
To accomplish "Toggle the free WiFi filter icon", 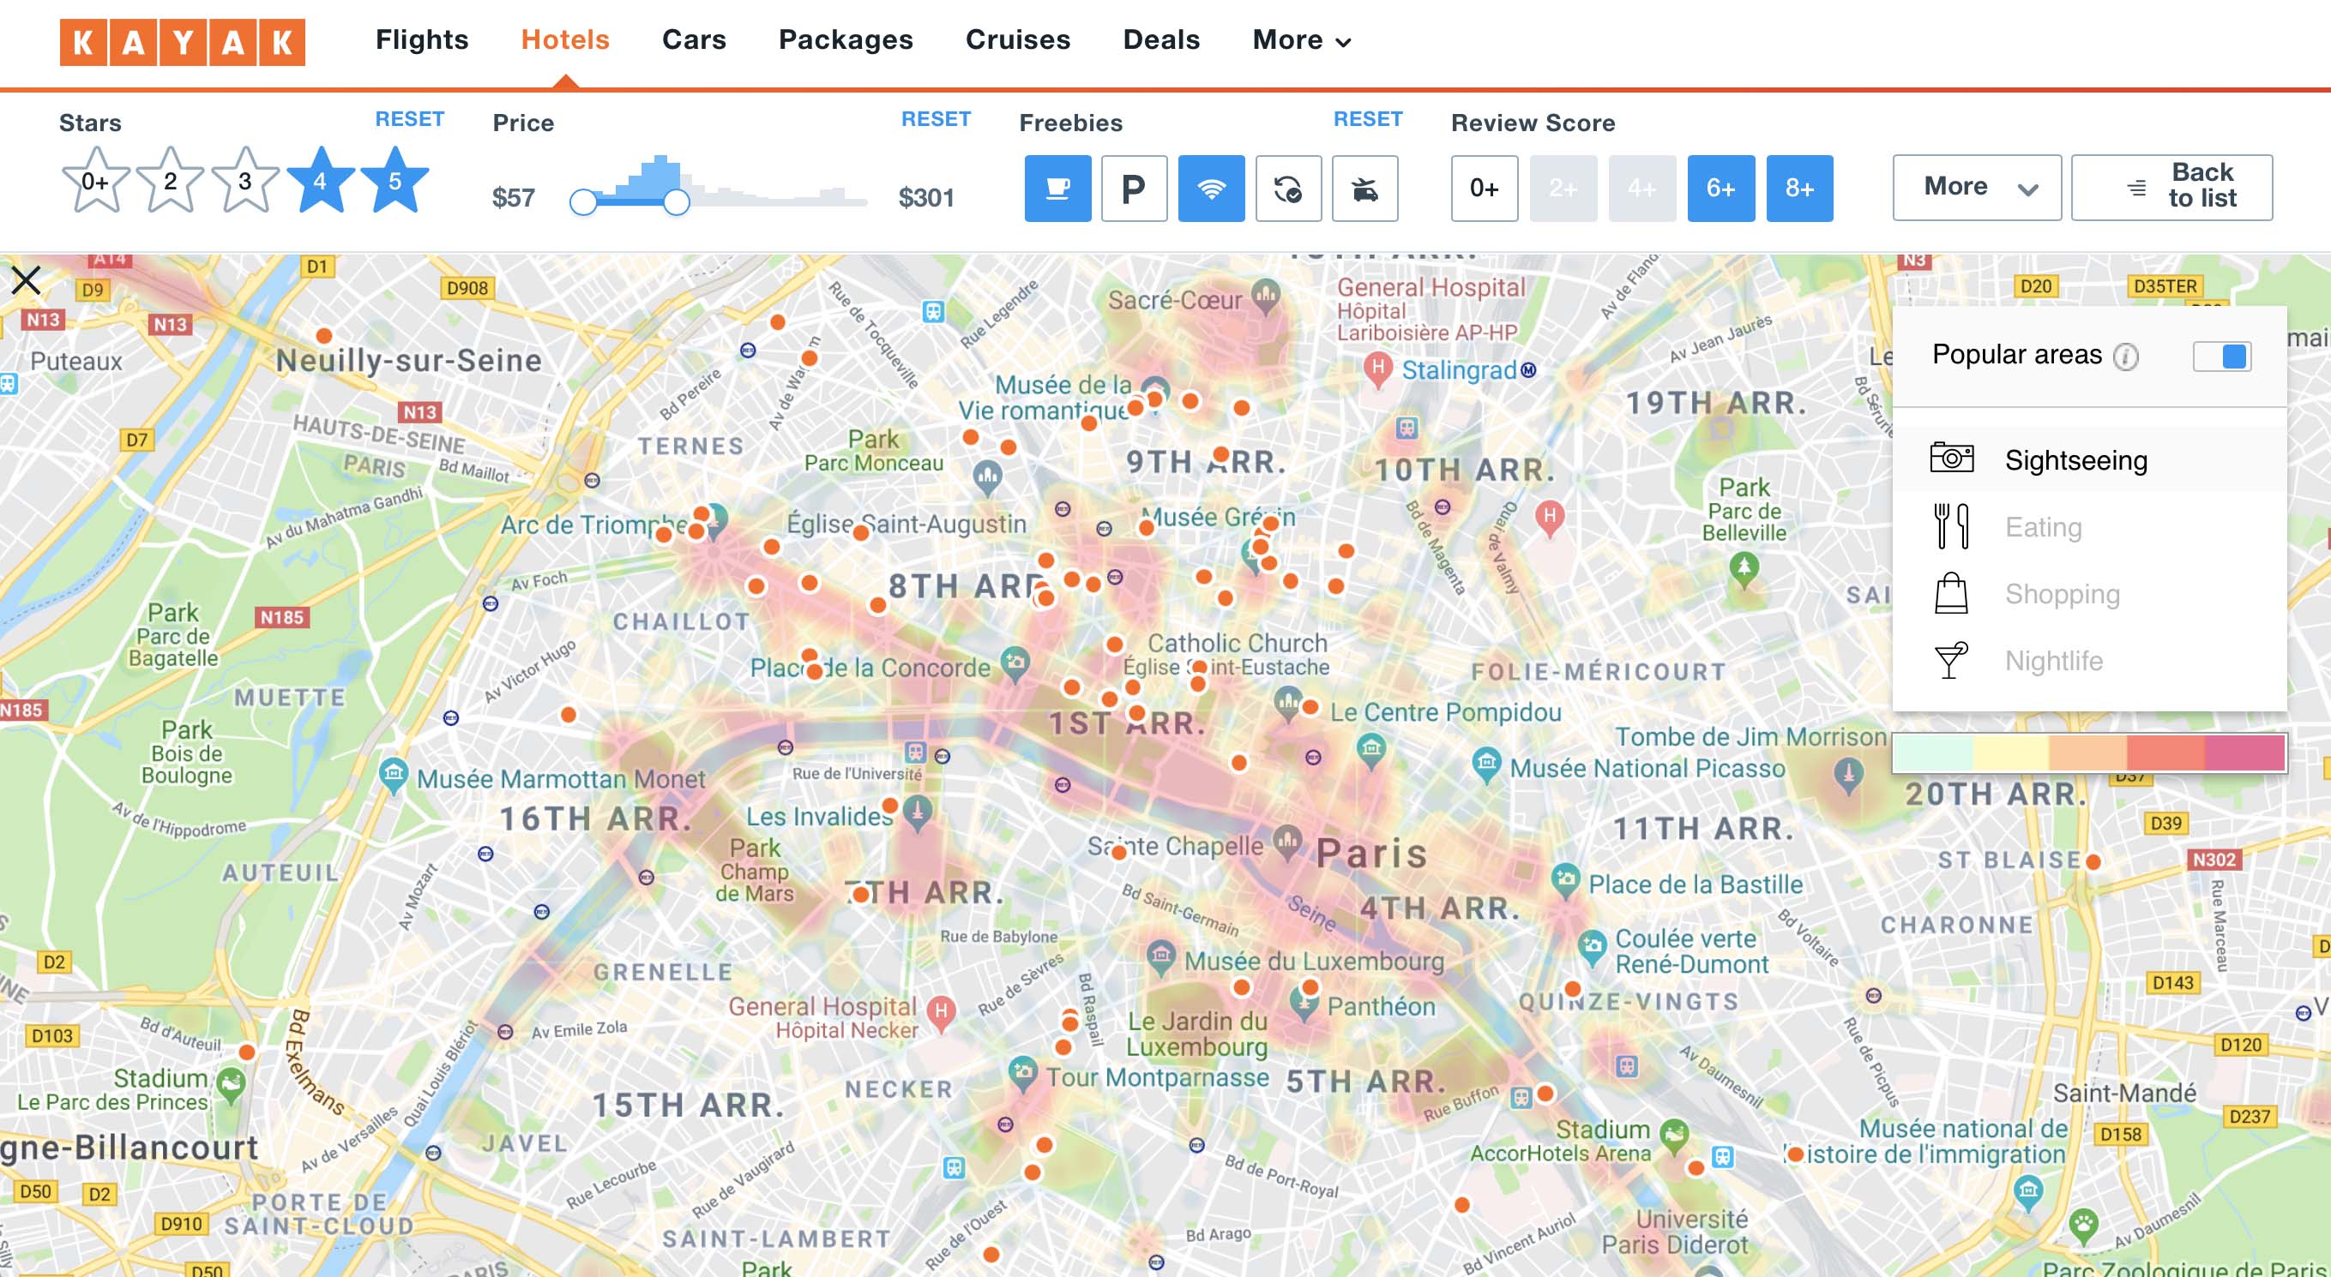I will point(1211,188).
